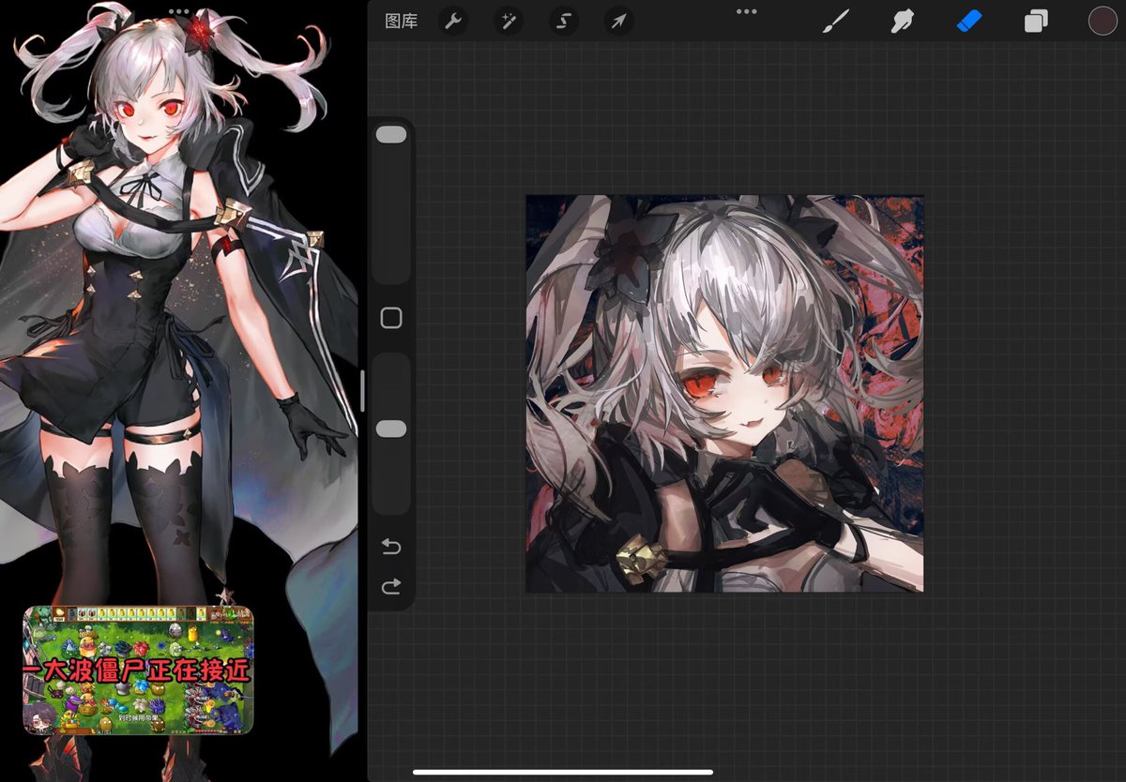Open the Layers panel
The width and height of the screenshot is (1126, 782).
[1036, 22]
